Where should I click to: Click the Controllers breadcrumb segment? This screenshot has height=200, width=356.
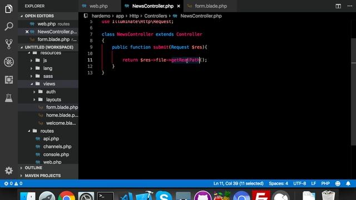[x=156, y=16]
